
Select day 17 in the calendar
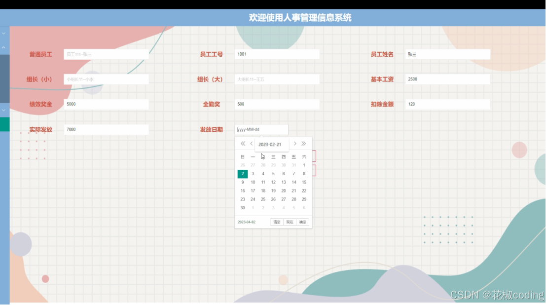253,191
